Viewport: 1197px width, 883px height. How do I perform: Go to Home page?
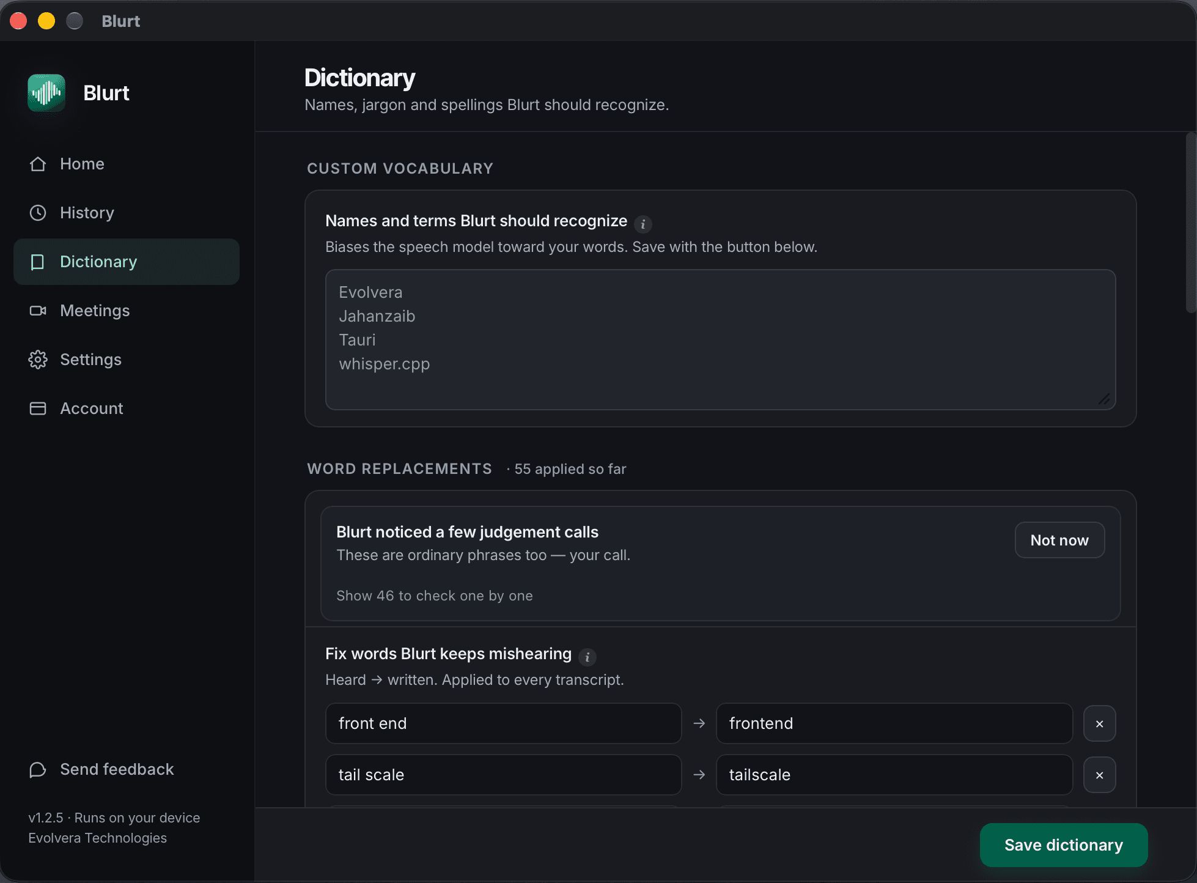(127, 164)
